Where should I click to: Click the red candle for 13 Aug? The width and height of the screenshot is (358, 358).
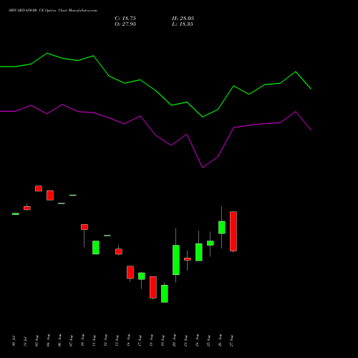point(119,251)
